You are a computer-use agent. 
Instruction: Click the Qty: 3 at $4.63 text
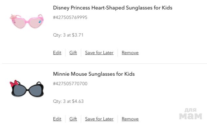(68, 101)
